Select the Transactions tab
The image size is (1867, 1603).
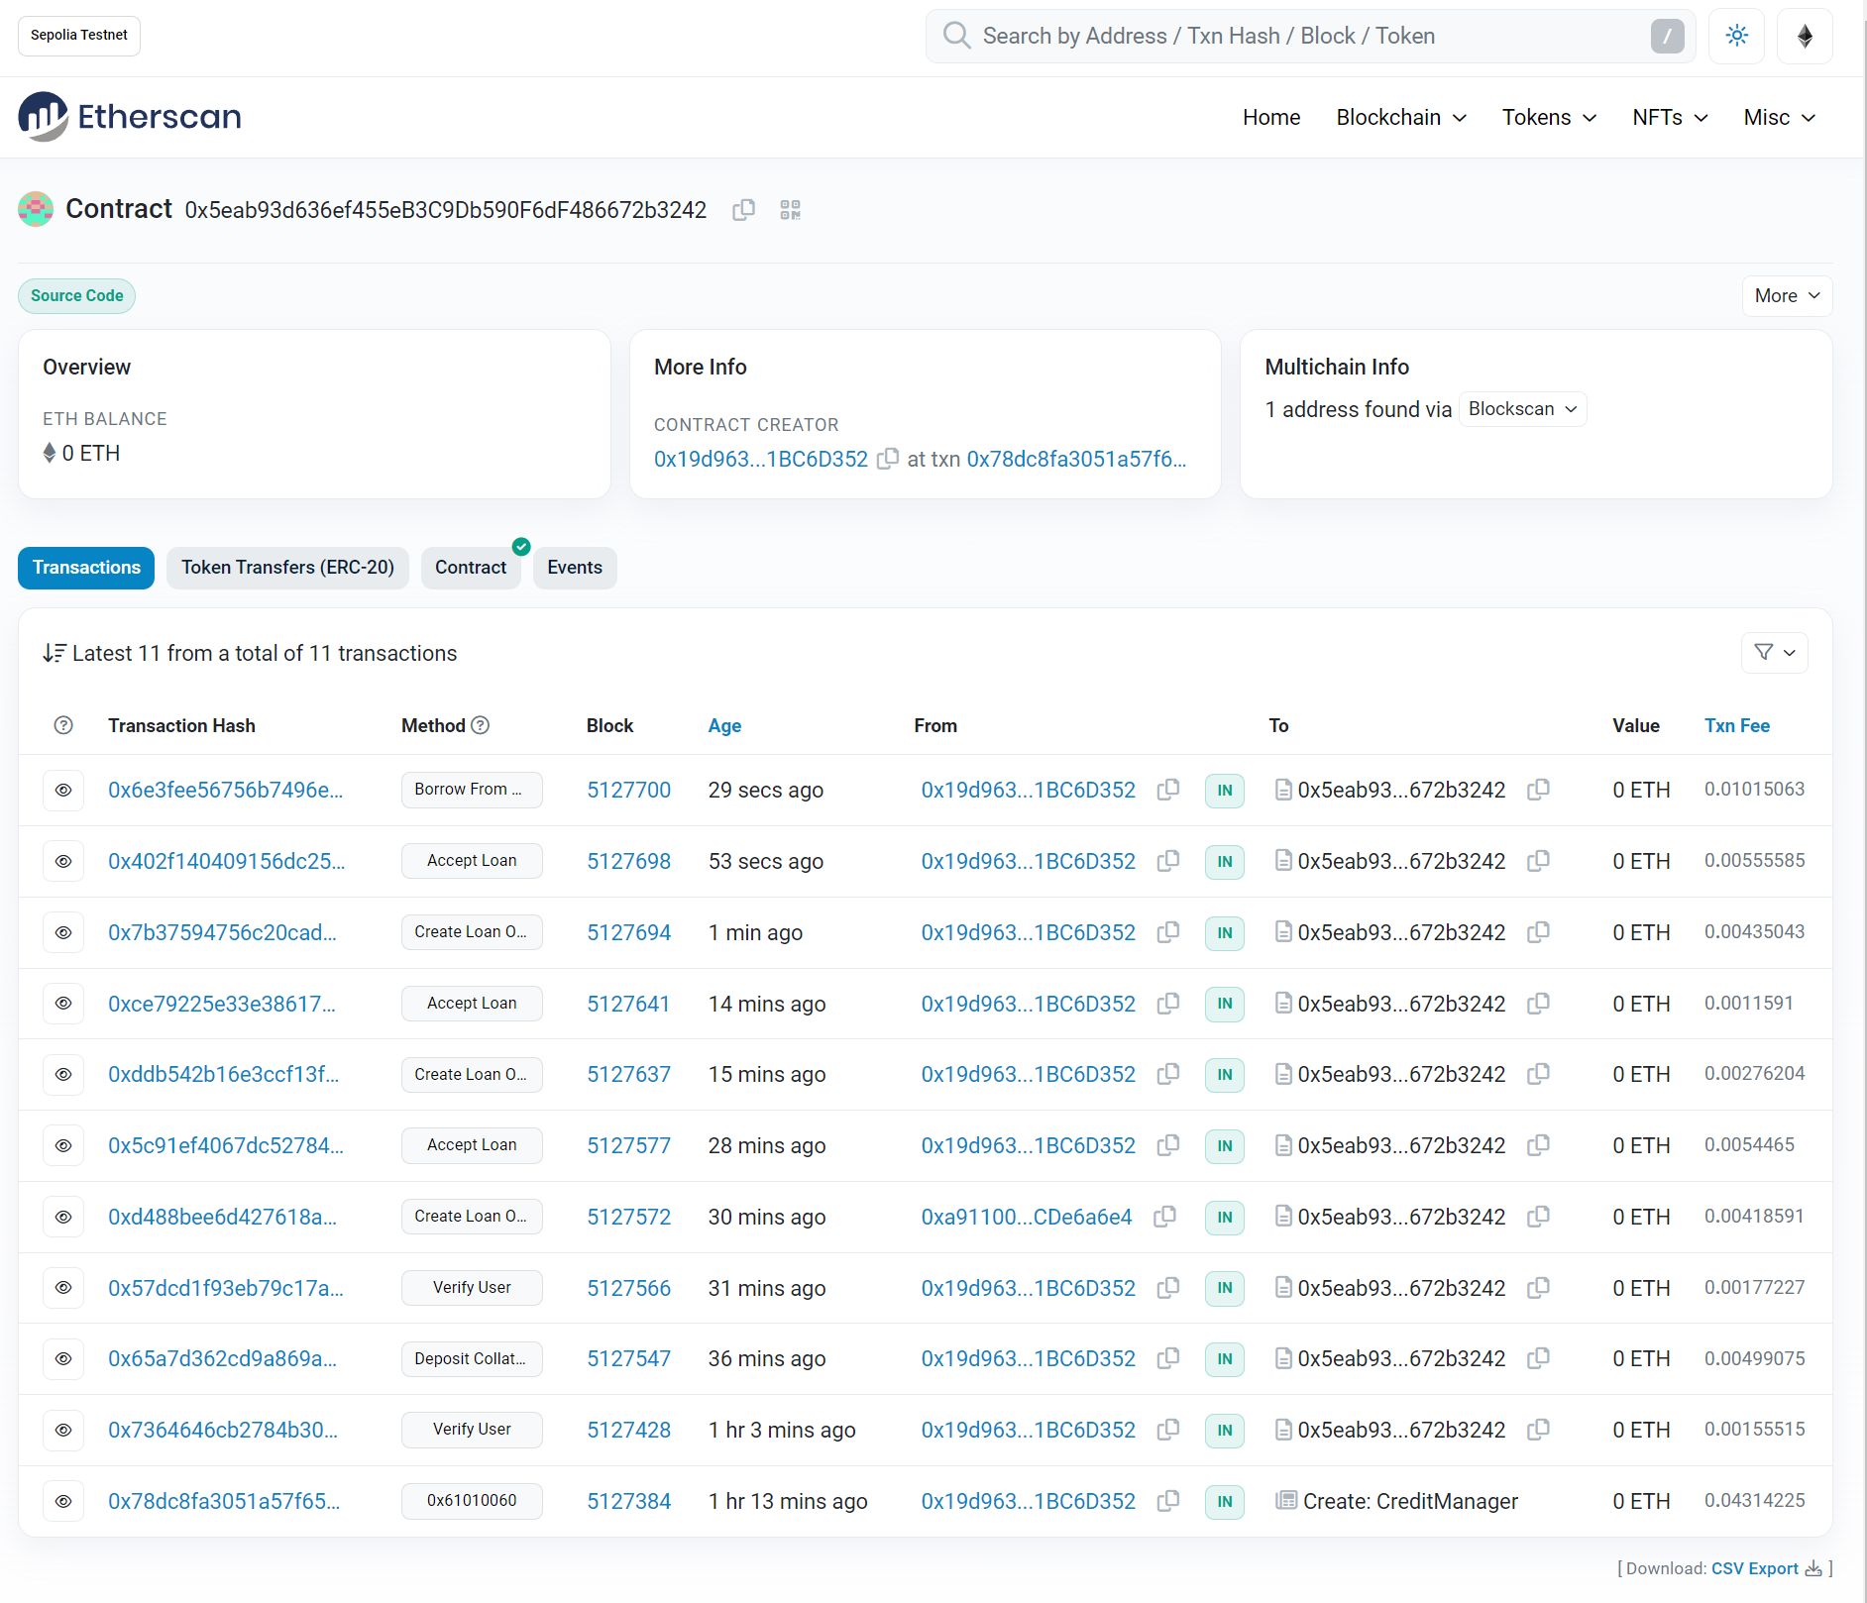click(86, 568)
